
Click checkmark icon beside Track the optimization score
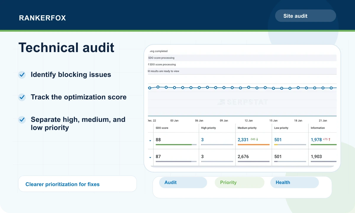[x=22, y=97]
